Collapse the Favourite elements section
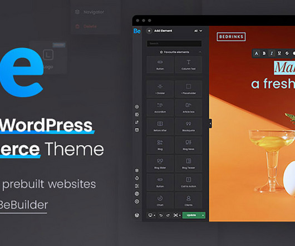The image size is (295, 246). point(200,52)
